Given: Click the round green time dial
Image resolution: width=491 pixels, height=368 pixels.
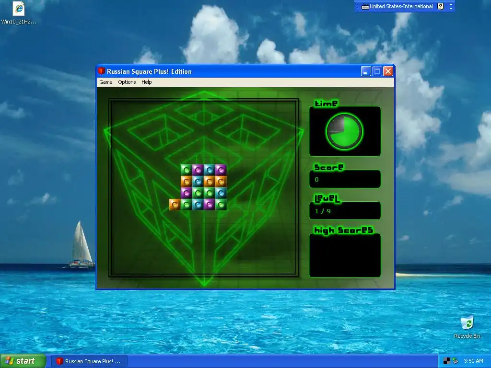Looking at the screenshot, I should tap(344, 131).
